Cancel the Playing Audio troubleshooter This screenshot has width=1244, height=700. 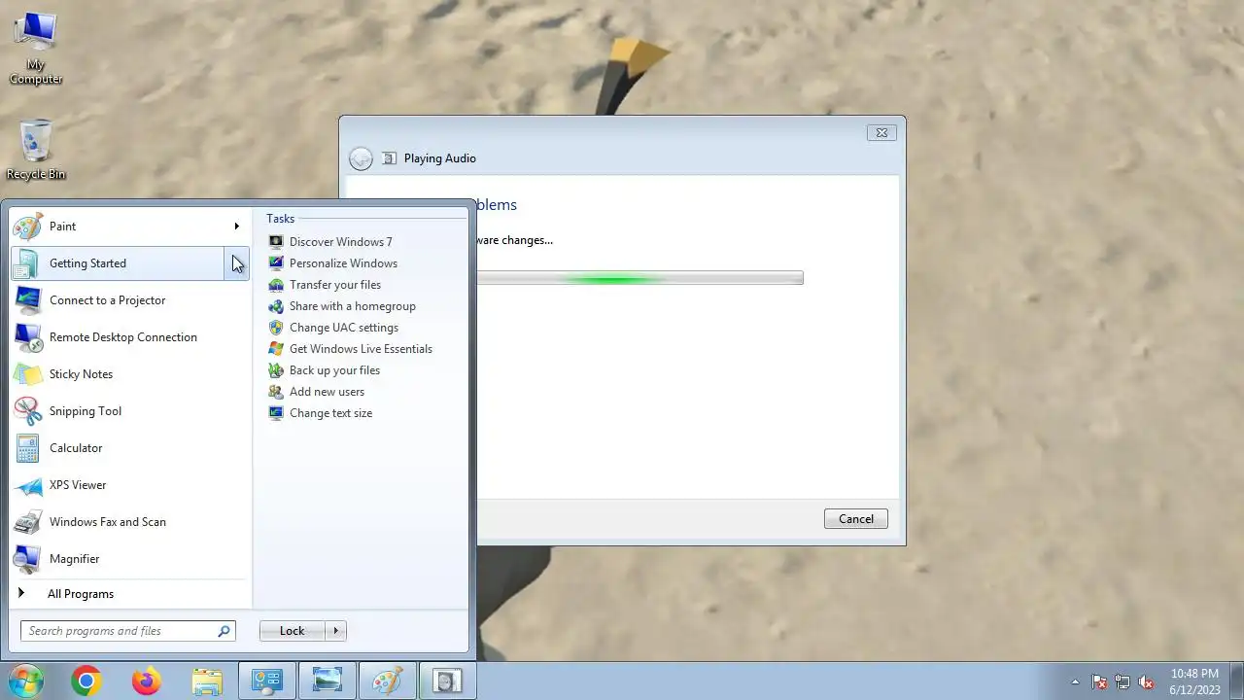click(x=856, y=519)
